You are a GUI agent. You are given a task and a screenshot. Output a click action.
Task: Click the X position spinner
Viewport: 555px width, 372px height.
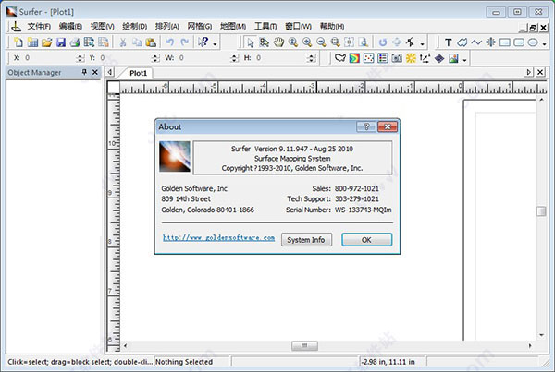click(80, 58)
